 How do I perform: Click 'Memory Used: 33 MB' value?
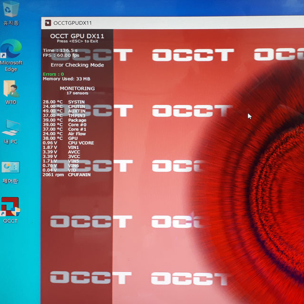point(67,79)
